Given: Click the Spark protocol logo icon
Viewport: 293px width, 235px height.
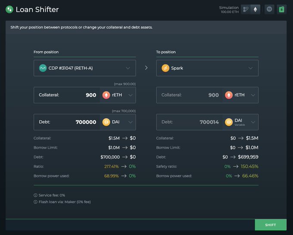Looking at the screenshot, I should 165,68.
